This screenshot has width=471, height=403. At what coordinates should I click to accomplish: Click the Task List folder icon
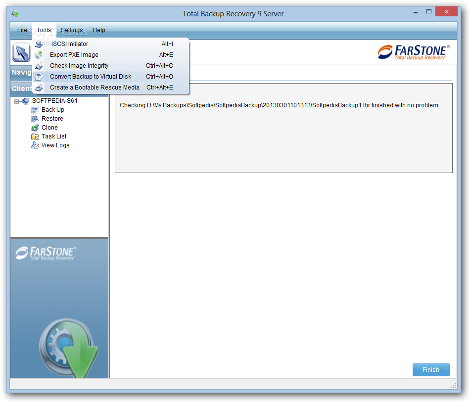pyautogui.click(x=35, y=136)
